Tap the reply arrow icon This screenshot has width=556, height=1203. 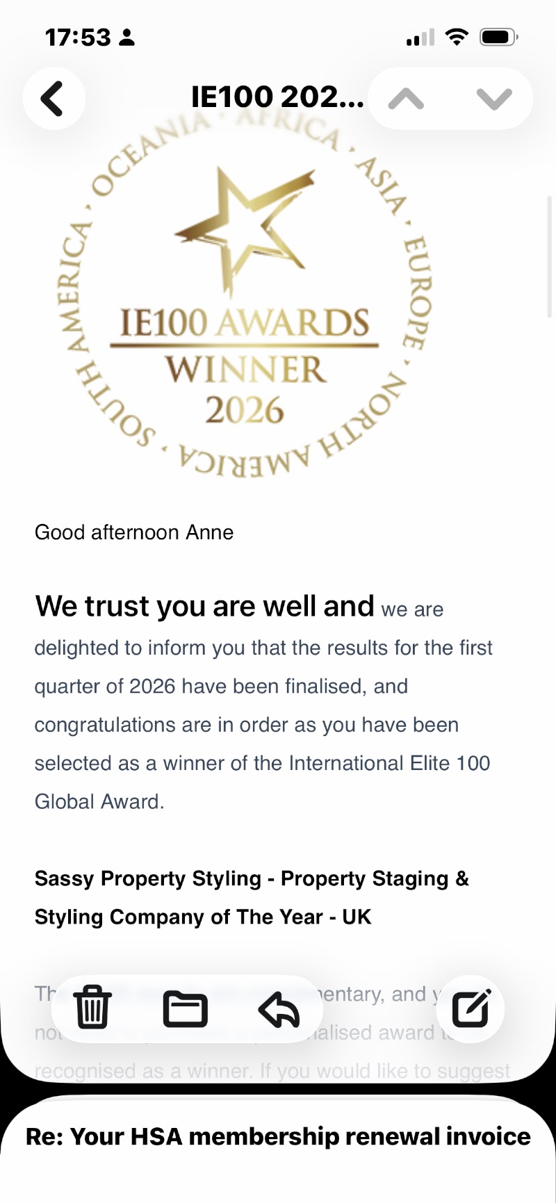click(279, 1009)
